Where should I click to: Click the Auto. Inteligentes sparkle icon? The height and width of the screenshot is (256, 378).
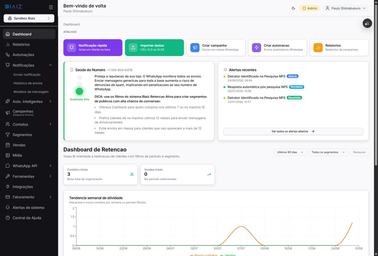tap(8, 101)
